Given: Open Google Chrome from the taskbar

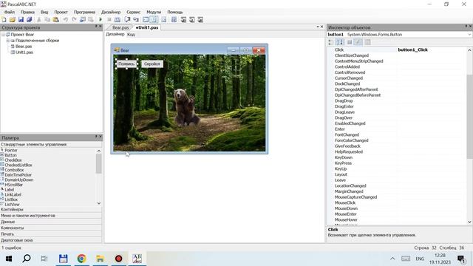Looking at the screenshot, I should pos(81,259).
